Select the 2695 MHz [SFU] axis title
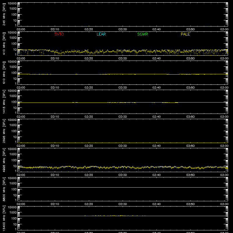 (x=4, y=131)
